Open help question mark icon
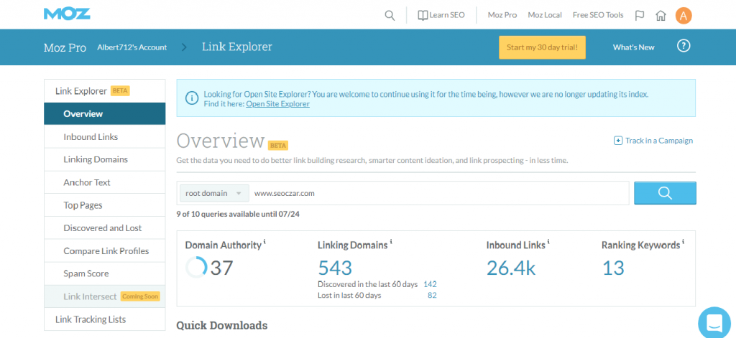 point(684,46)
